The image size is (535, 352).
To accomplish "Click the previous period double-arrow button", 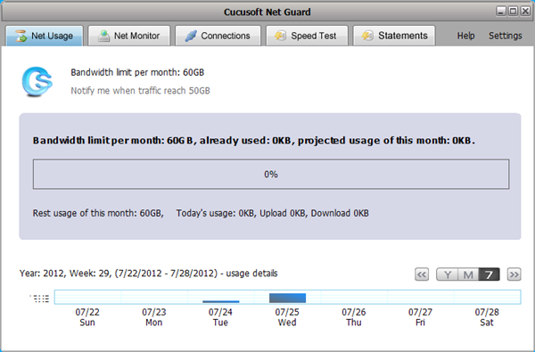I will click(422, 274).
